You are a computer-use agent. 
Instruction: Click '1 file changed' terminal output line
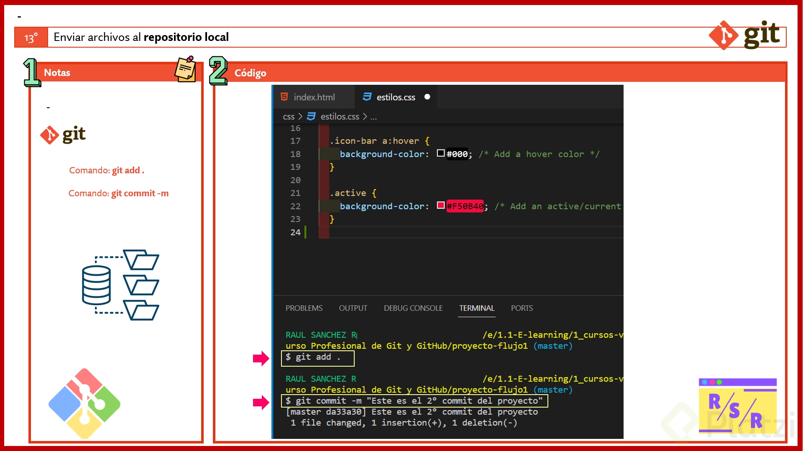coord(404,423)
